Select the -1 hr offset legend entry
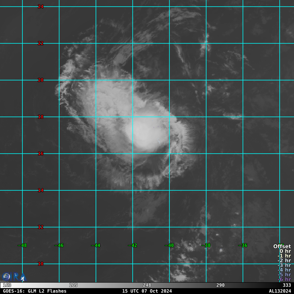 pyautogui.click(x=284, y=256)
